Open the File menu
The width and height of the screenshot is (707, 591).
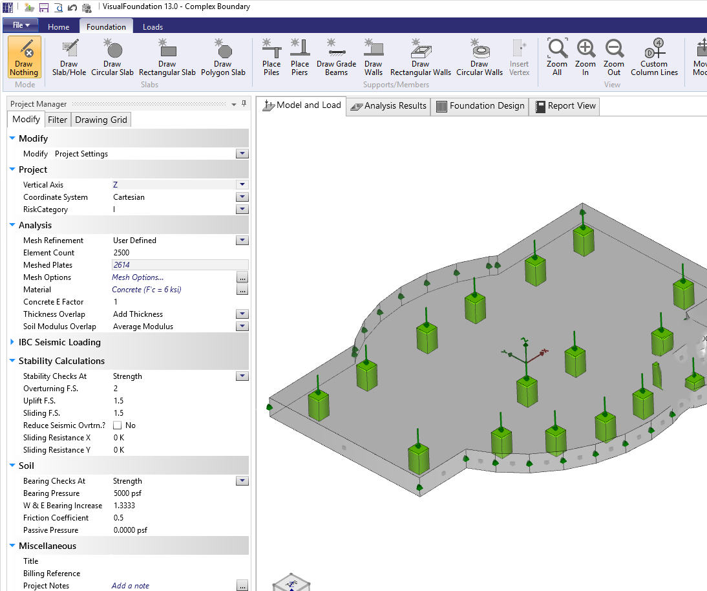[21, 25]
